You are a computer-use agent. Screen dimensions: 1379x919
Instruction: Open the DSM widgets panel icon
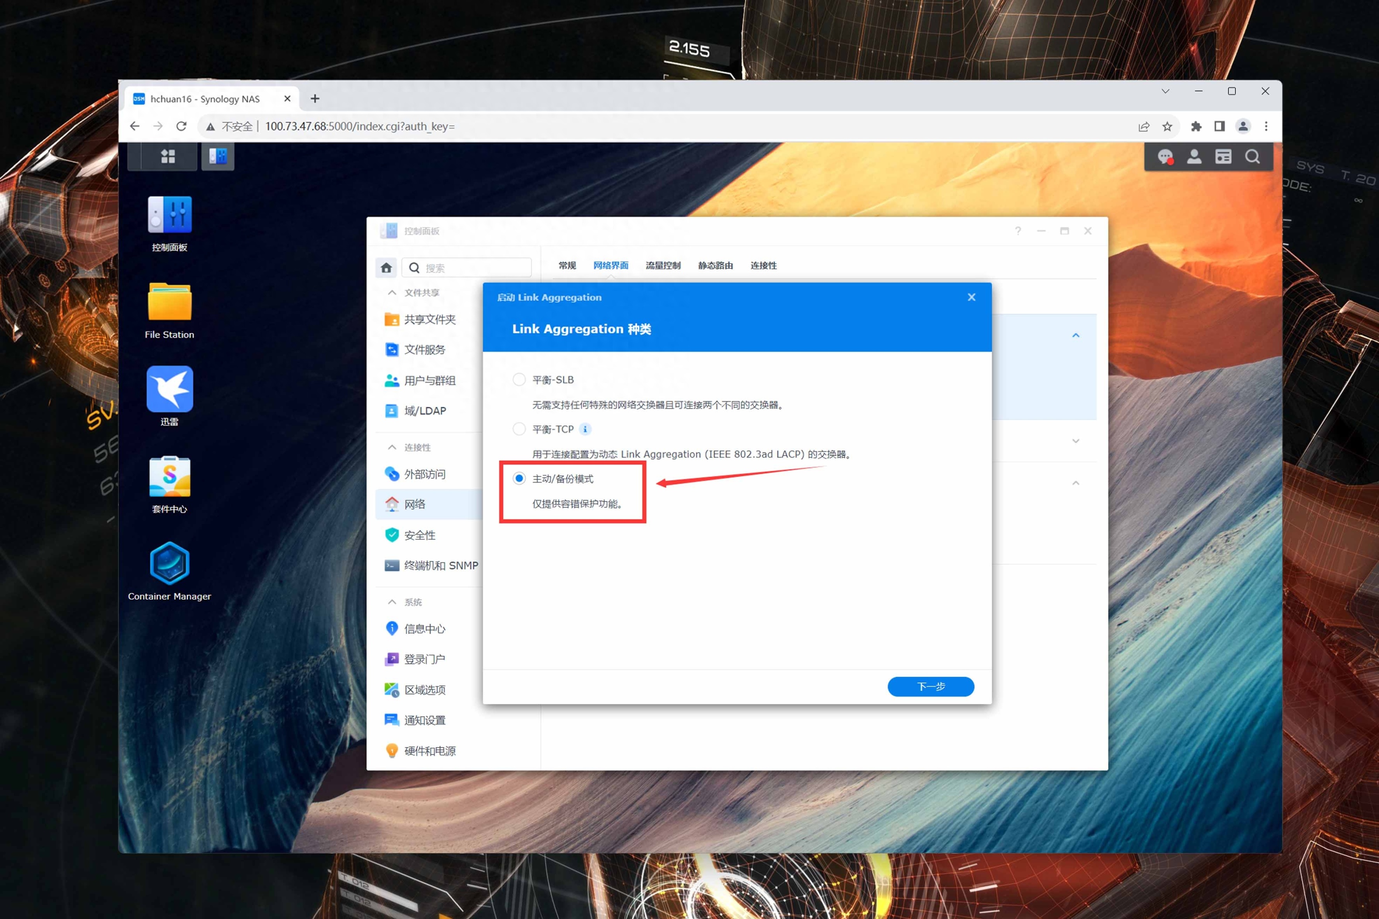(1223, 157)
